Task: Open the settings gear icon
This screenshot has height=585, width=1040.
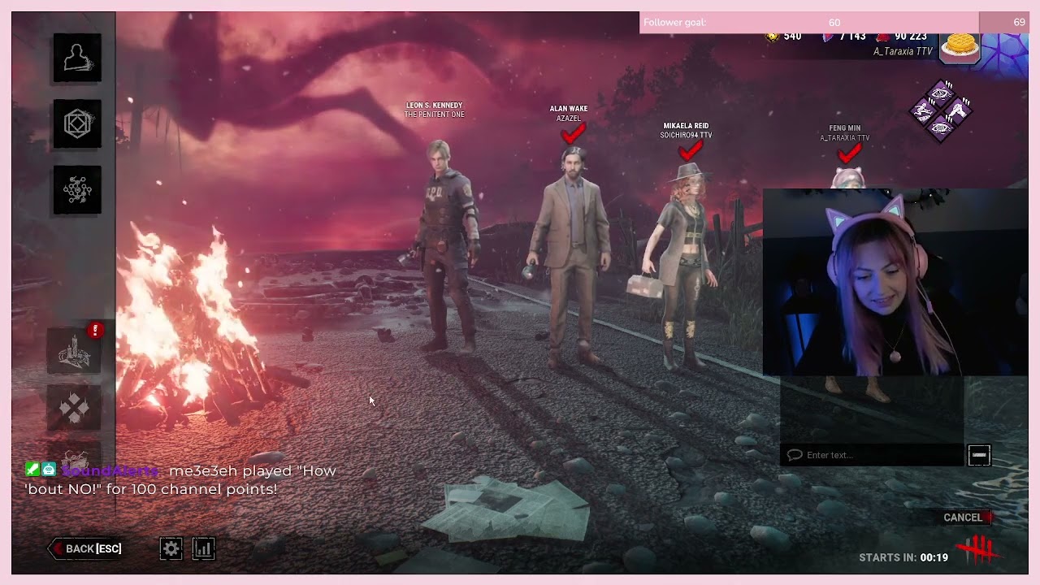Action: [x=171, y=548]
